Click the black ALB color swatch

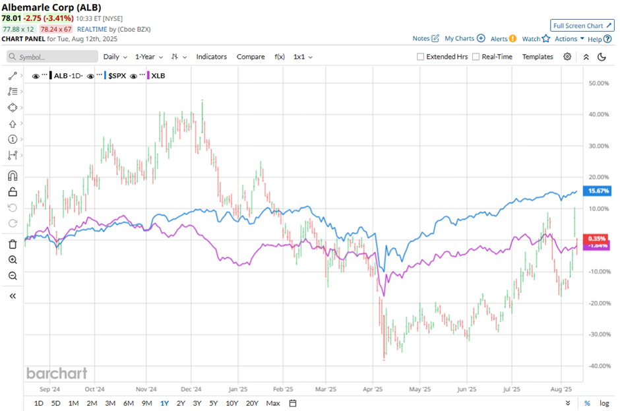[x=51, y=76]
